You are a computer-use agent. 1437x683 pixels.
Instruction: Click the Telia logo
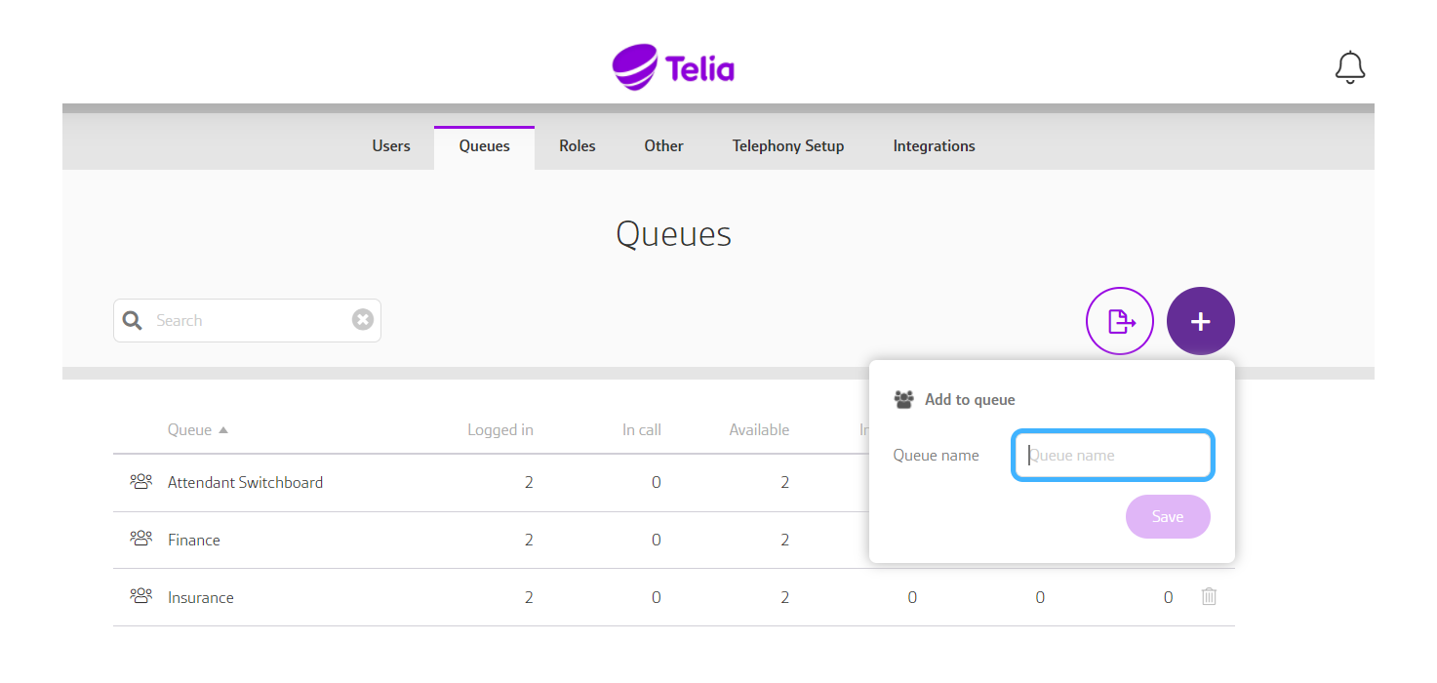click(x=673, y=67)
